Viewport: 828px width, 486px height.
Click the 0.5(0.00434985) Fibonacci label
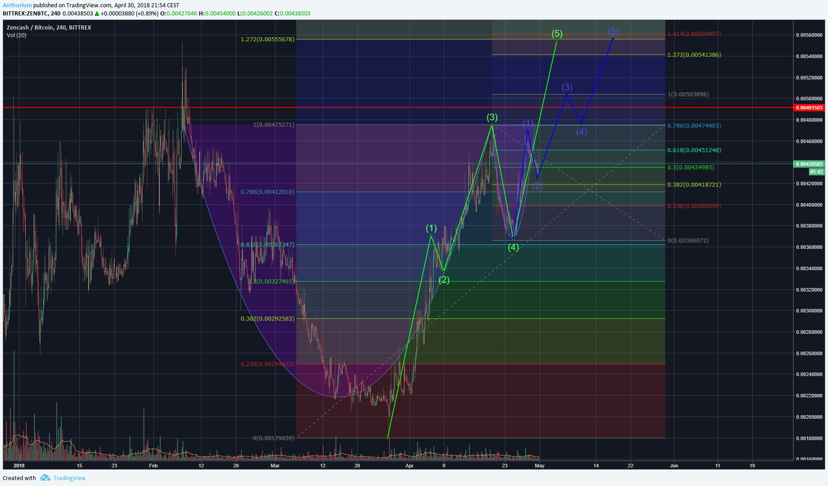click(690, 168)
